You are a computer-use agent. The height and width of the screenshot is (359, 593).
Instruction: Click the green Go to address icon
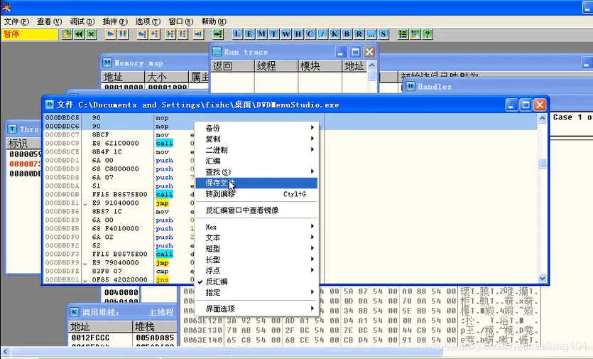[218, 34]
